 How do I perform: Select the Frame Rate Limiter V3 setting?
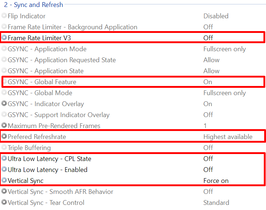click(39, 38)
